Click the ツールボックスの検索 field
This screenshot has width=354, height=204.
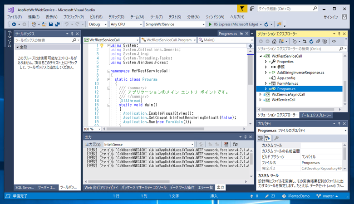(x=47, y=40)
